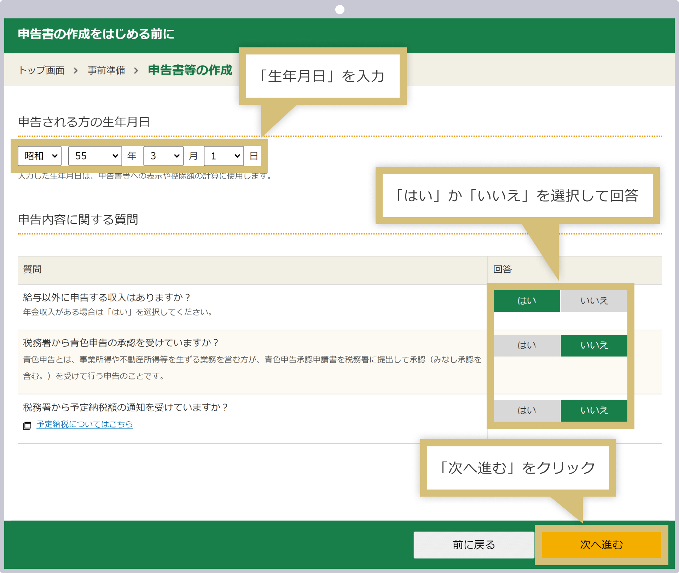
Task: Open the era dropdown showing 昭和
Action: [40, 156]
